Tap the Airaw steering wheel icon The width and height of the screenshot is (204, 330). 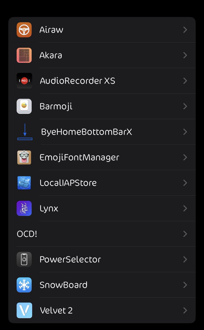(24, 30)
